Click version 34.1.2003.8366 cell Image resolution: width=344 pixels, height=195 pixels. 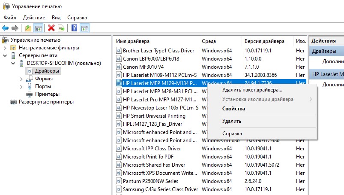260,75
